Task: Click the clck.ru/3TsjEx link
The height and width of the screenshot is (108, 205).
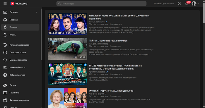Action: 98,80
